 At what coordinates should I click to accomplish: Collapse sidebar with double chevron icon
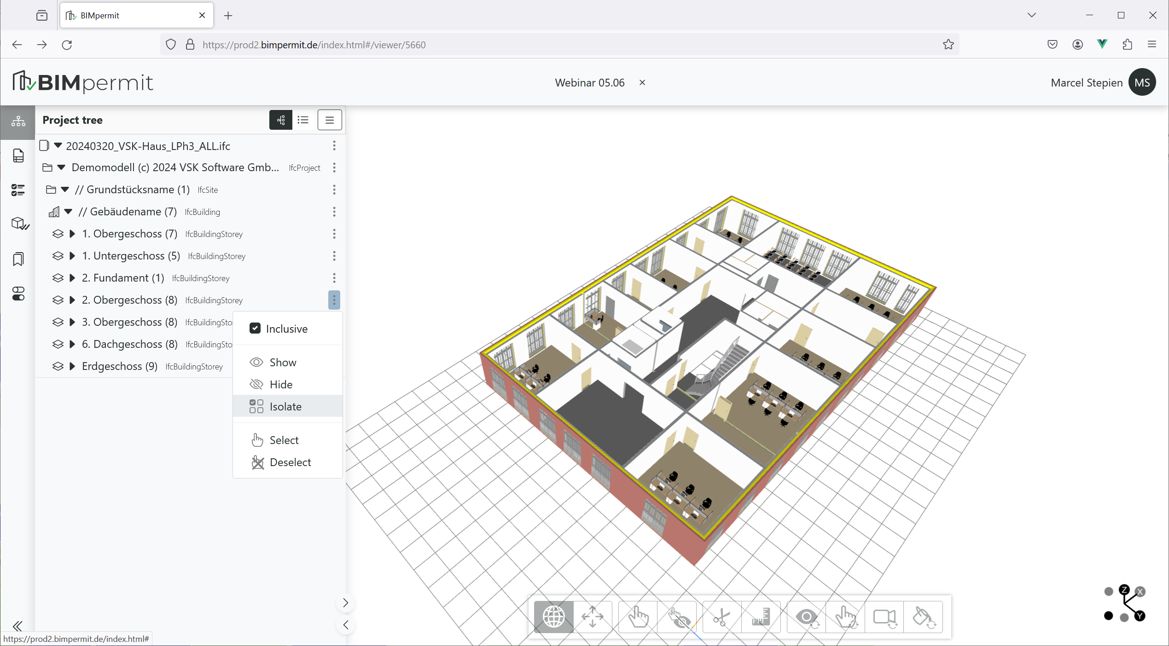coord(17,626)
